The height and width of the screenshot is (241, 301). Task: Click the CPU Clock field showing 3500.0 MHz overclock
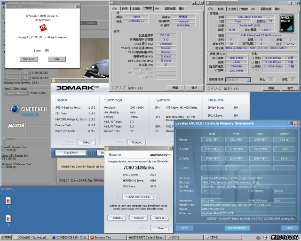pyautogui.click(x=248, y=182)
